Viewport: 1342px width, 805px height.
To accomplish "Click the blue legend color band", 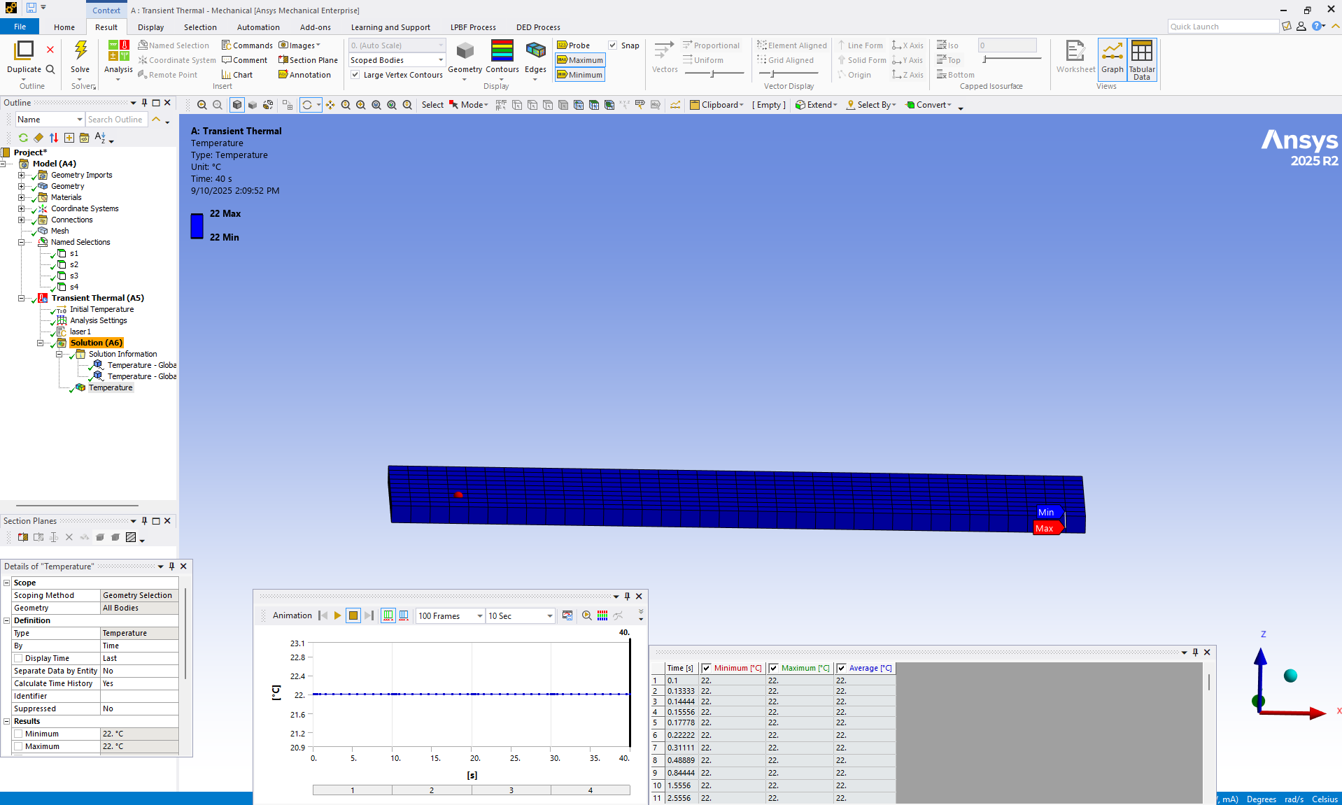I will [x=197, y=226].
